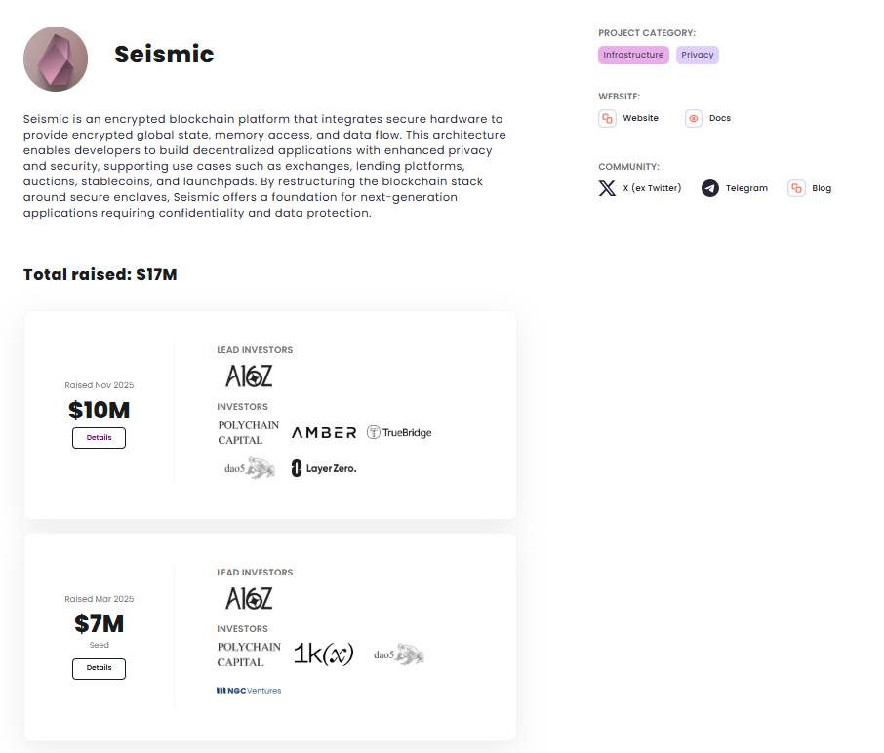Image resolution: width=884 pixels, height=753 pixels.
Task: Open TrueBridge investor logo
Action: tap(399, 432)
